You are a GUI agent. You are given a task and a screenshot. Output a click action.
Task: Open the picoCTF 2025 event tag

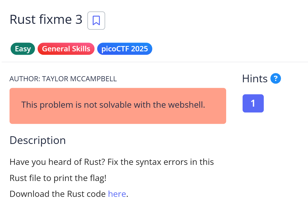click(x=124, y=49)
